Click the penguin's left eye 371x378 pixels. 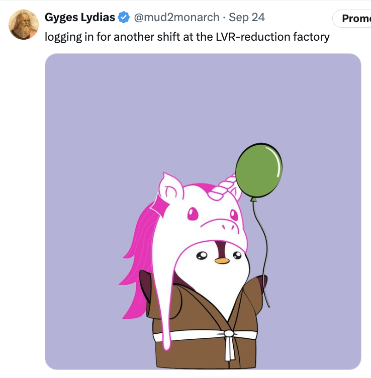(202, 255)
